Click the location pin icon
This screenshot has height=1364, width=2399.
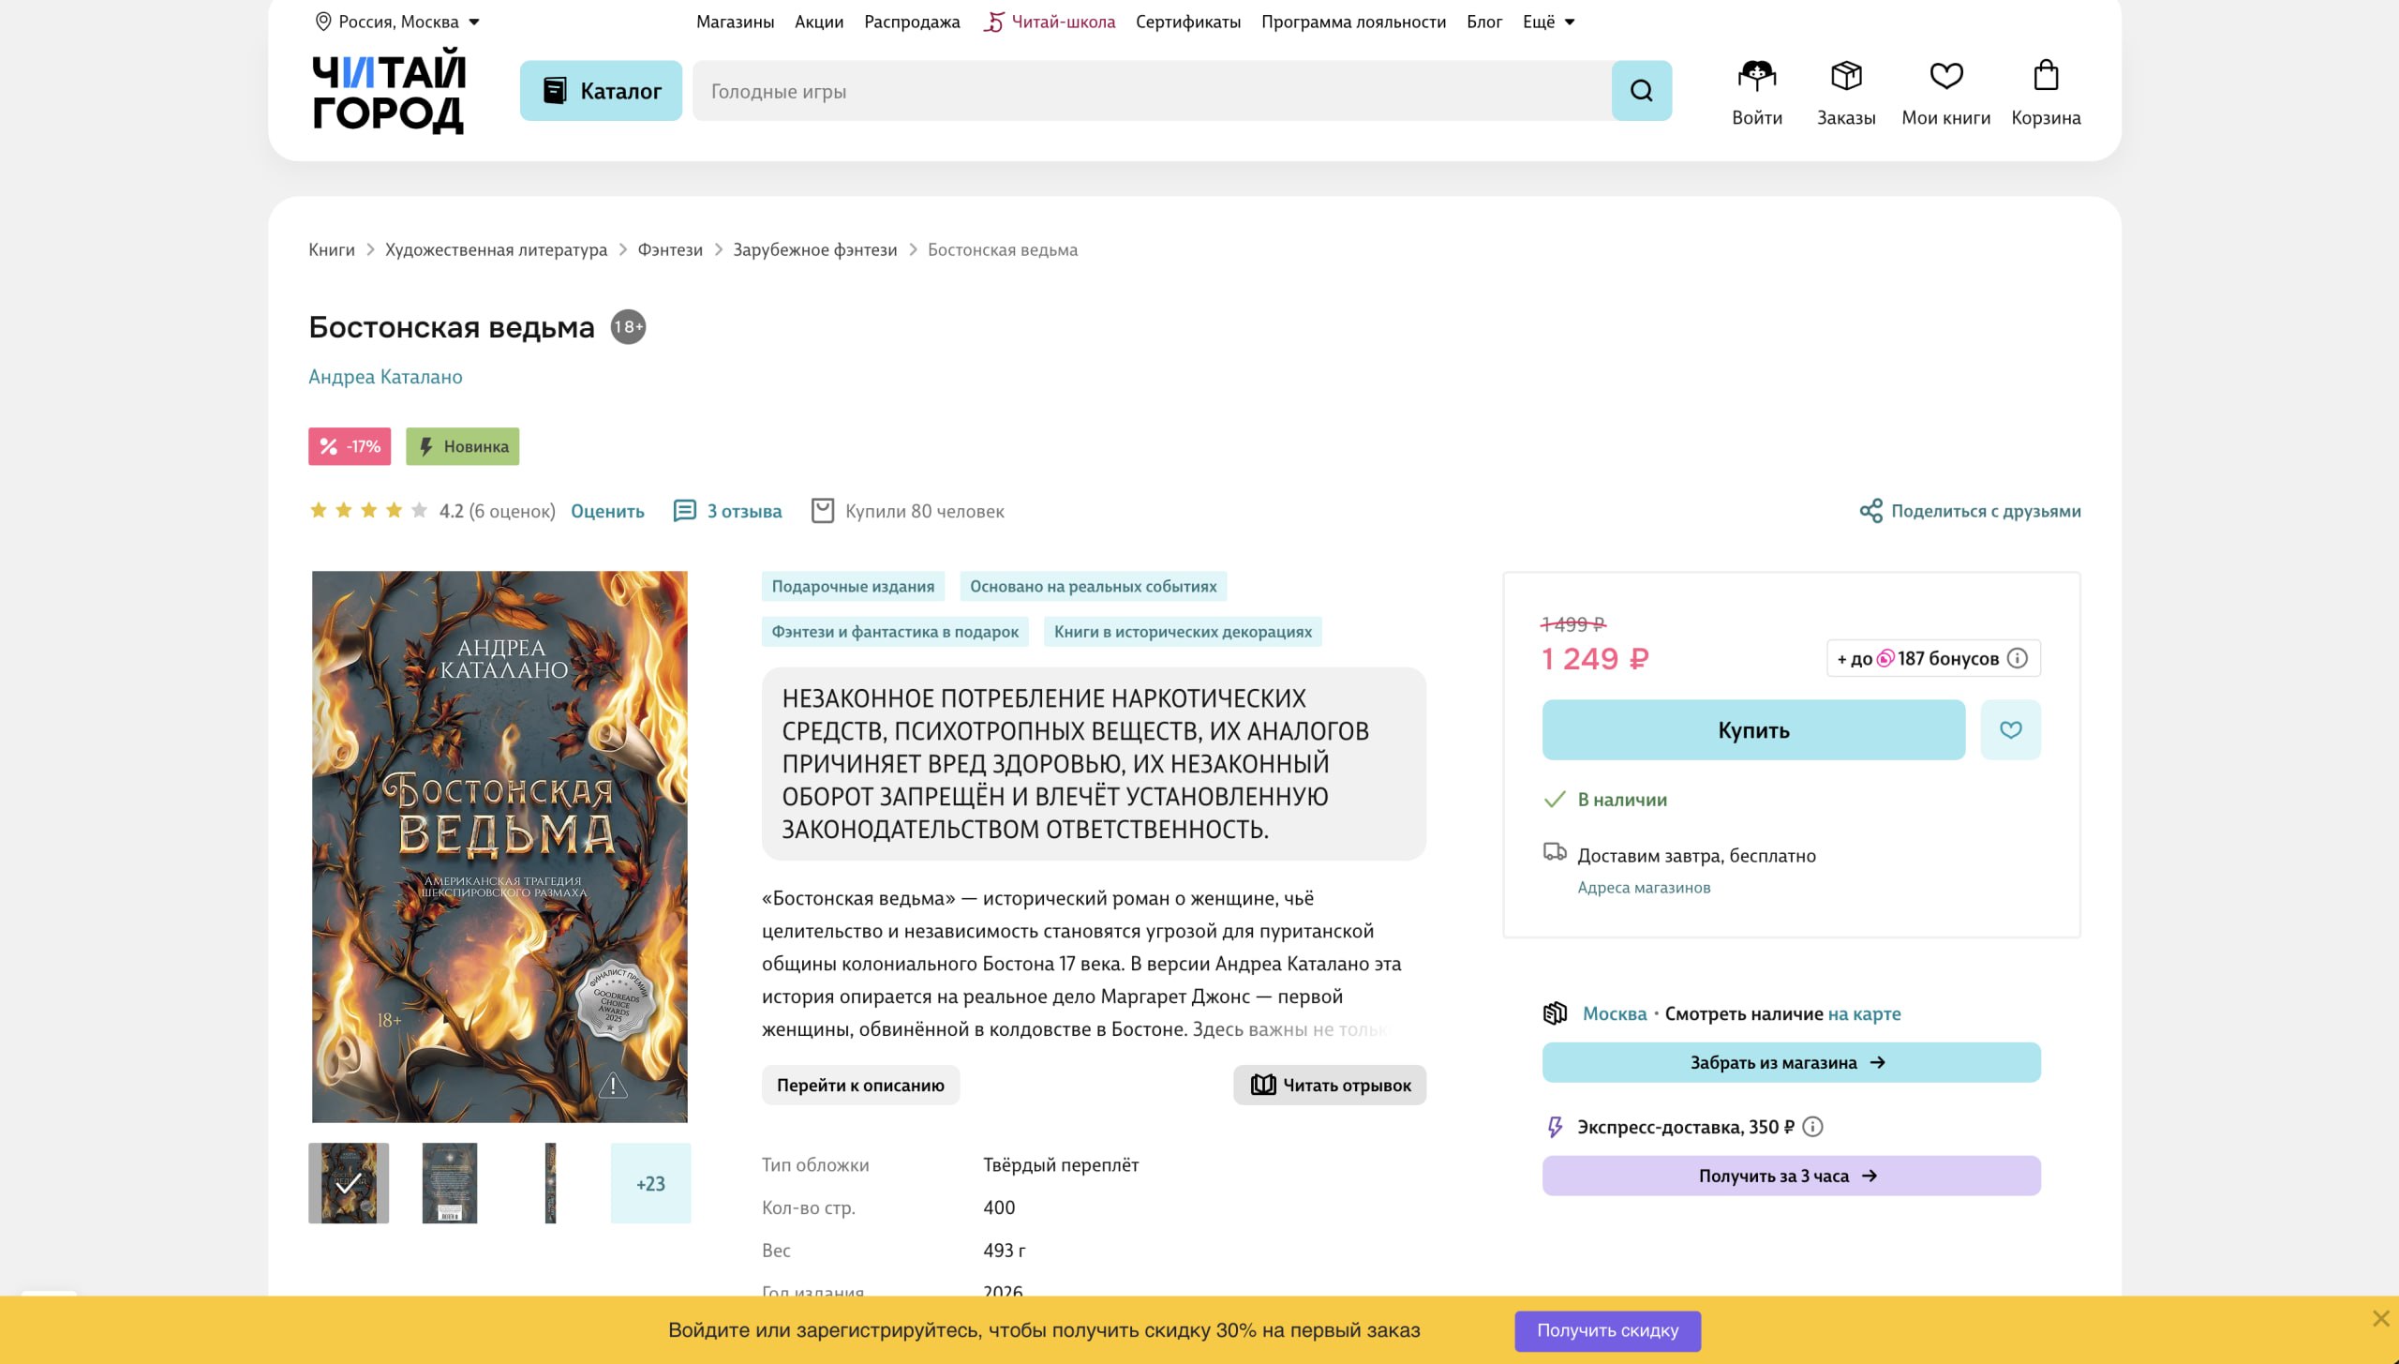click(323, 22)
